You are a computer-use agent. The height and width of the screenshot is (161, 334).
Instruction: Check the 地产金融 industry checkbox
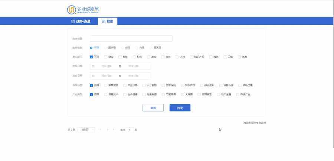(x=218, y=94)
